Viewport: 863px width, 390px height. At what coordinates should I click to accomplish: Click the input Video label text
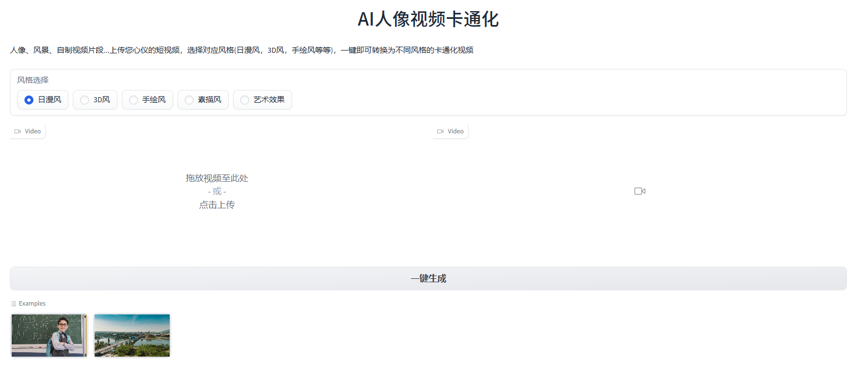tap(33, 132)
